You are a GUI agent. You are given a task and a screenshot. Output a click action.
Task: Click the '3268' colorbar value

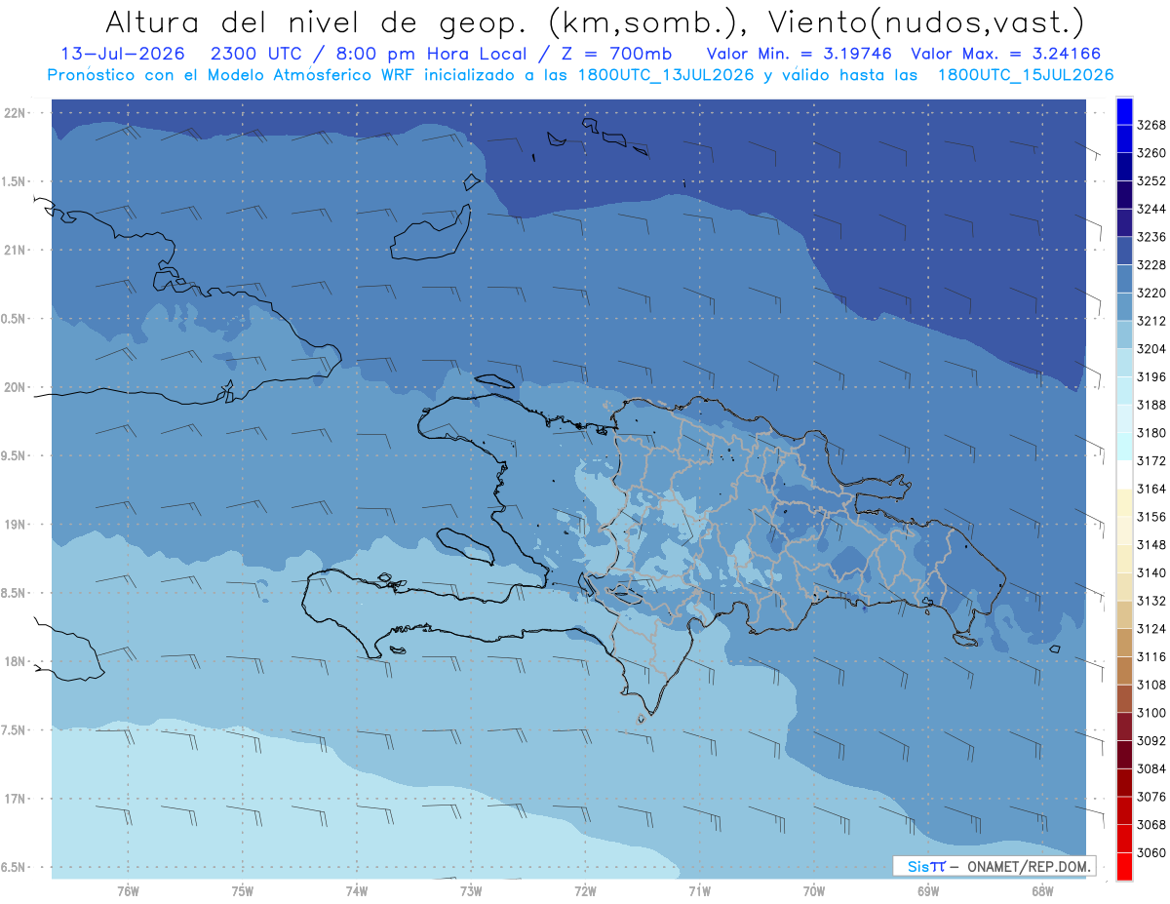[x=1151, y=125]
